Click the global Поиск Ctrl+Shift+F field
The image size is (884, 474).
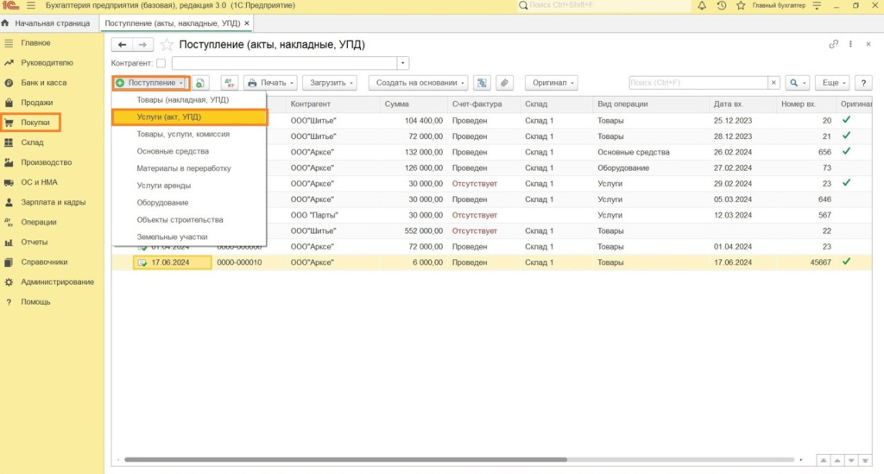tap(604, 6)
